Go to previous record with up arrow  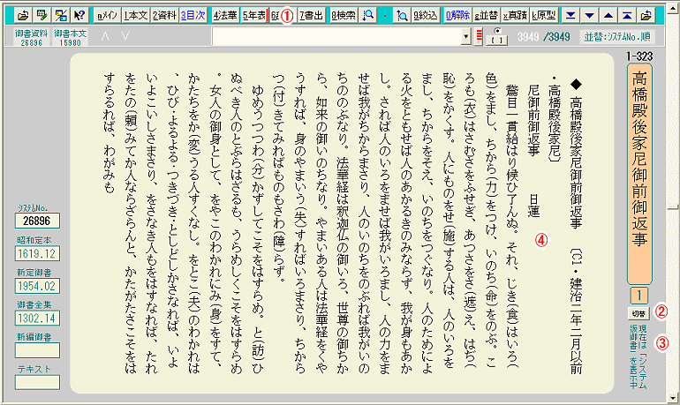click(x=608, y=15)
